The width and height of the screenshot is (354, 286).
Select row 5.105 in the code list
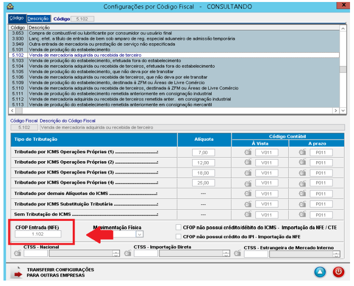coord(174,72)
